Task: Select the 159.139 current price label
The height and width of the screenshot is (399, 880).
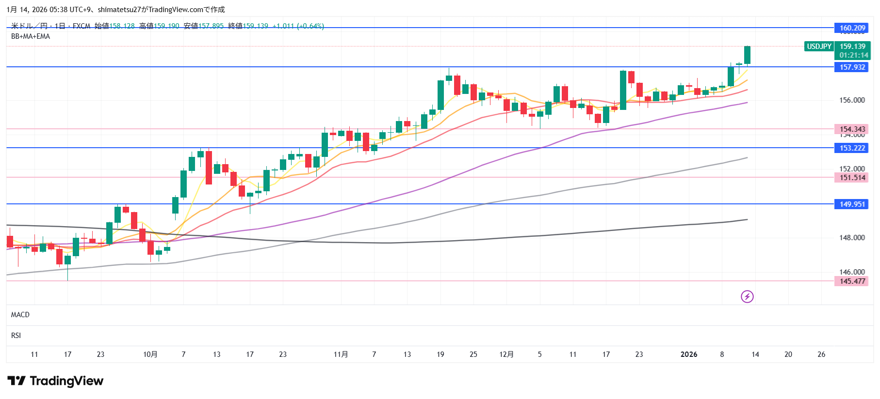Action: pyautogui.click(x=852, y=46)
